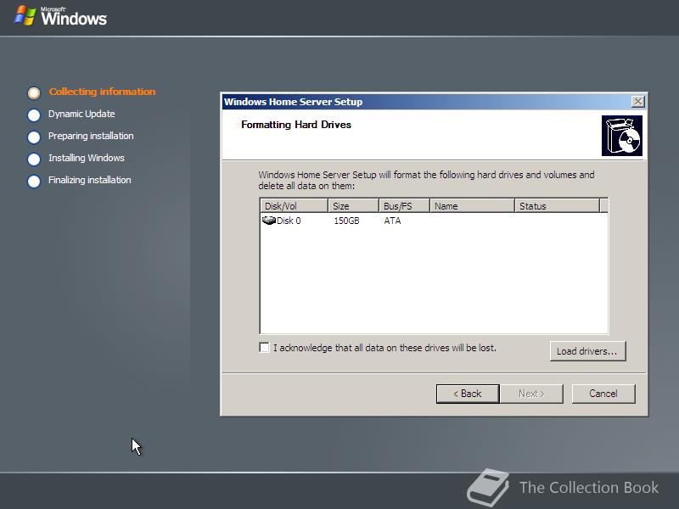Screen dimensions: 679x509
Task: Click the setup CD box icon
Action: point(622,136)
